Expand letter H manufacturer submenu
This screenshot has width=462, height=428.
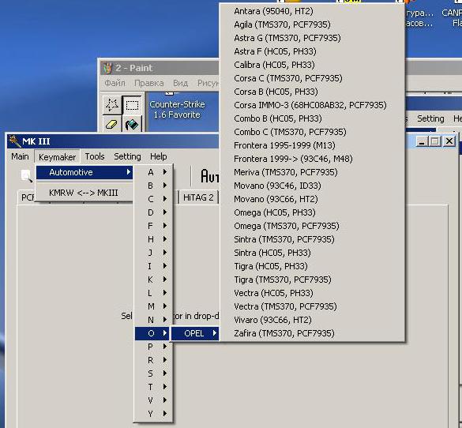click(153, 239)
